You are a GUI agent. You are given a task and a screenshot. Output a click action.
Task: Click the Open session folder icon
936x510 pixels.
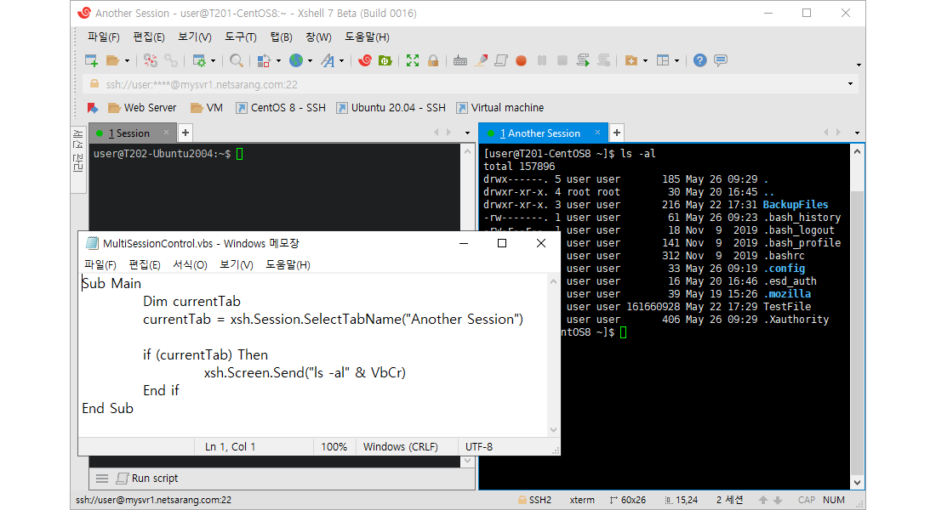[112, 60]
